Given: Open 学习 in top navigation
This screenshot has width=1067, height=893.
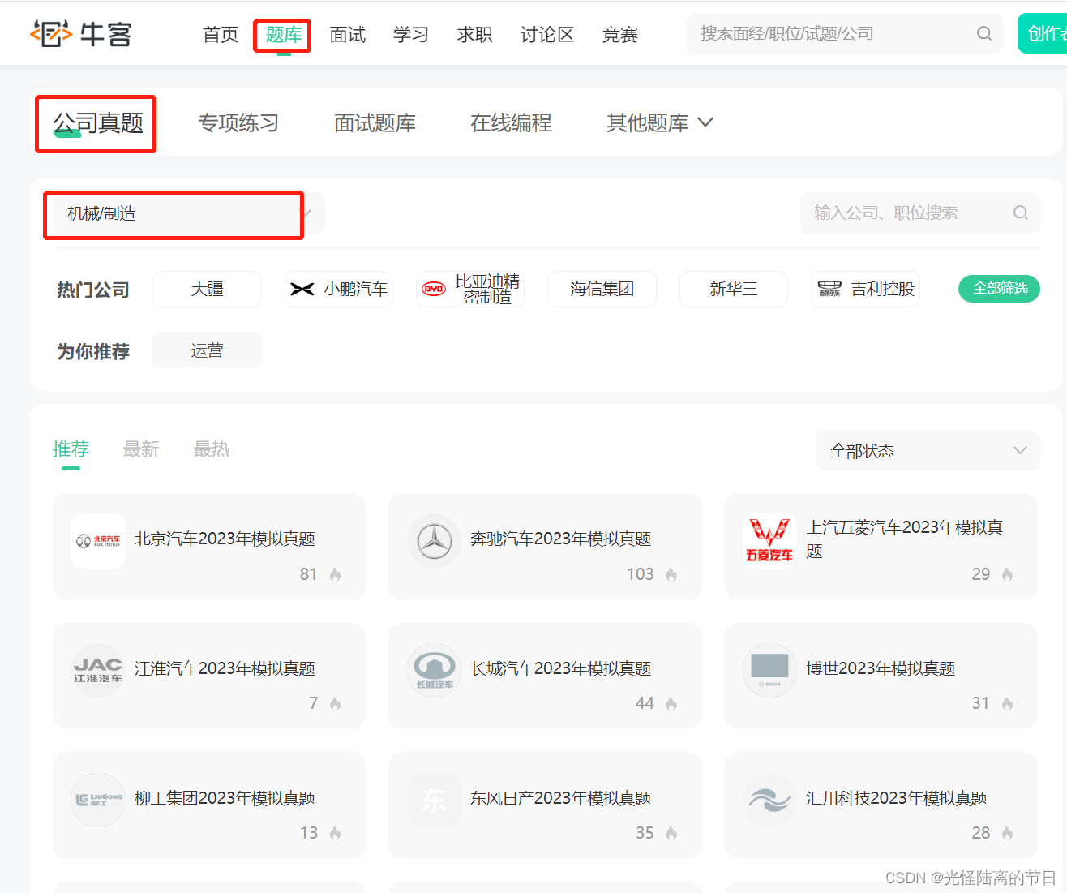Looking at the screenshot, I should (411, 35).
